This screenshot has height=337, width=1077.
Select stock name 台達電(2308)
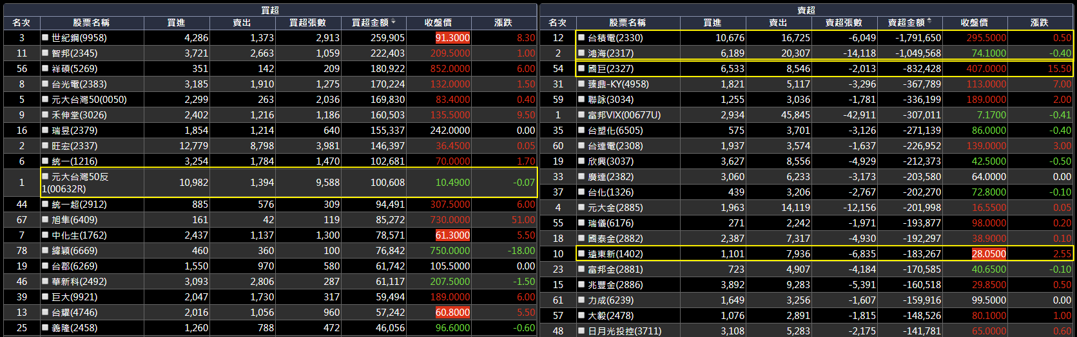tap(615, 146)
